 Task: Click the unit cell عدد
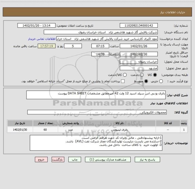click(x=71, y=130)
